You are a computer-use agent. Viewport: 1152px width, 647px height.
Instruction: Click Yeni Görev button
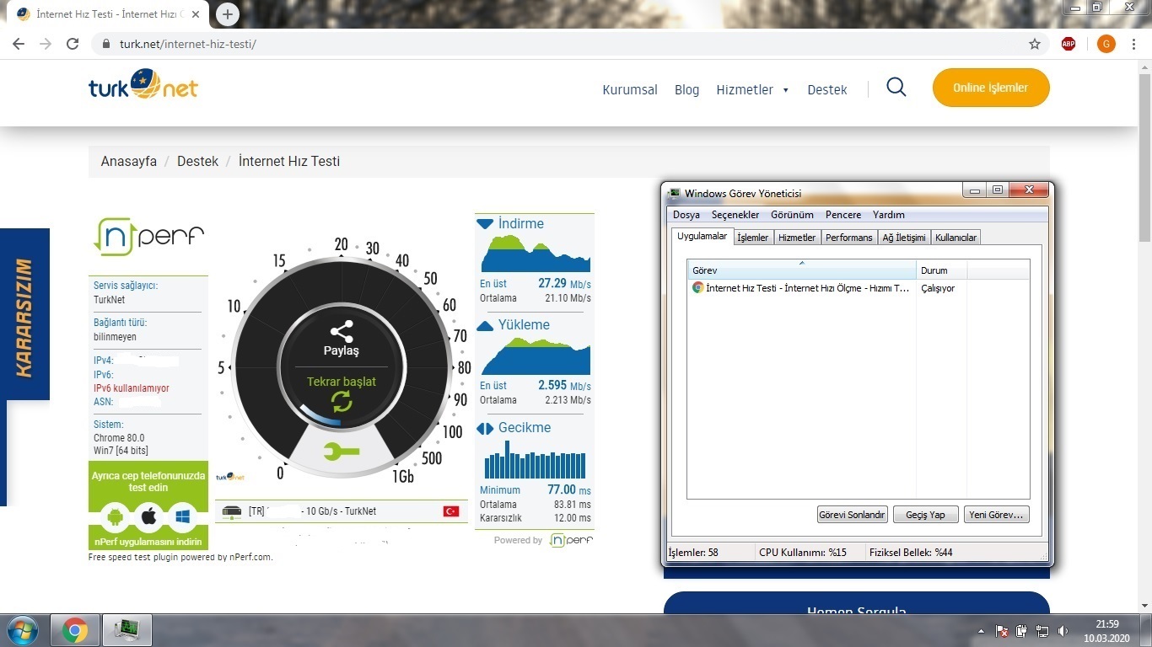click(996, 514)
